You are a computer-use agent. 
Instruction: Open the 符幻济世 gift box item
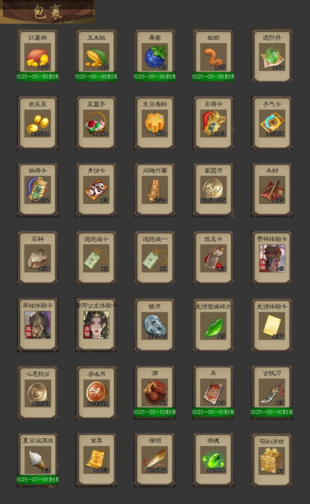[x=272, y=460]
